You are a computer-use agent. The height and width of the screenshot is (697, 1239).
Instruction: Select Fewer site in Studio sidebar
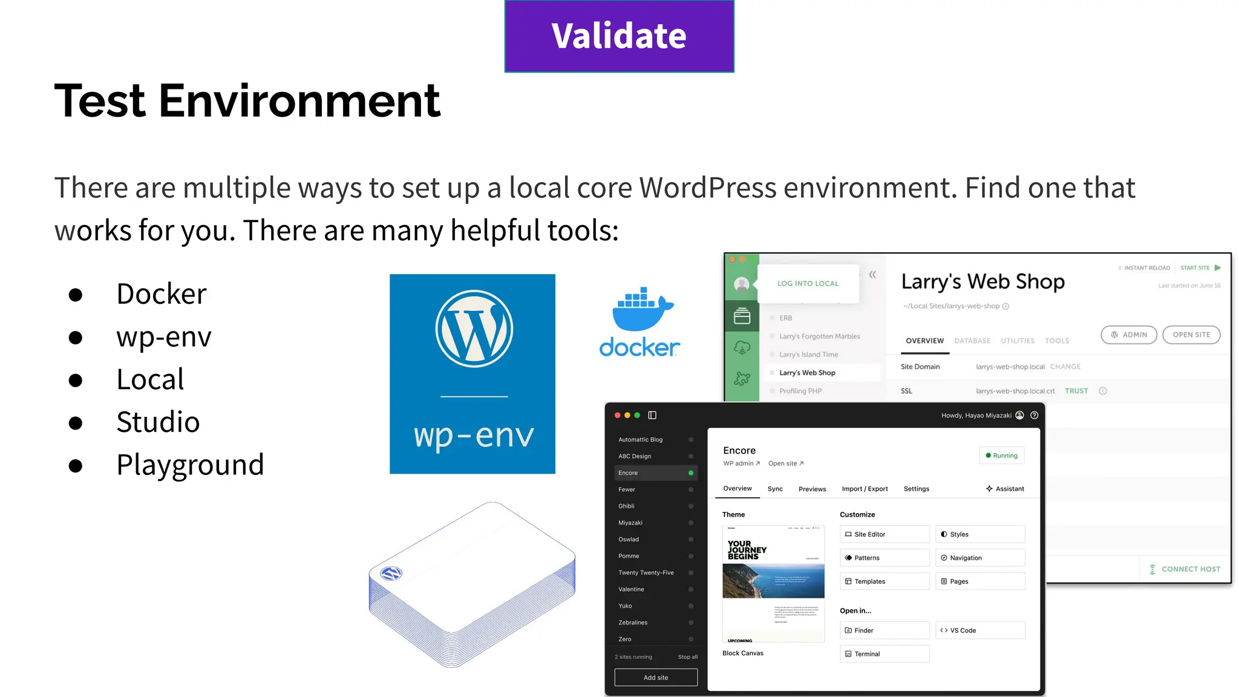[x=656, y=489]
